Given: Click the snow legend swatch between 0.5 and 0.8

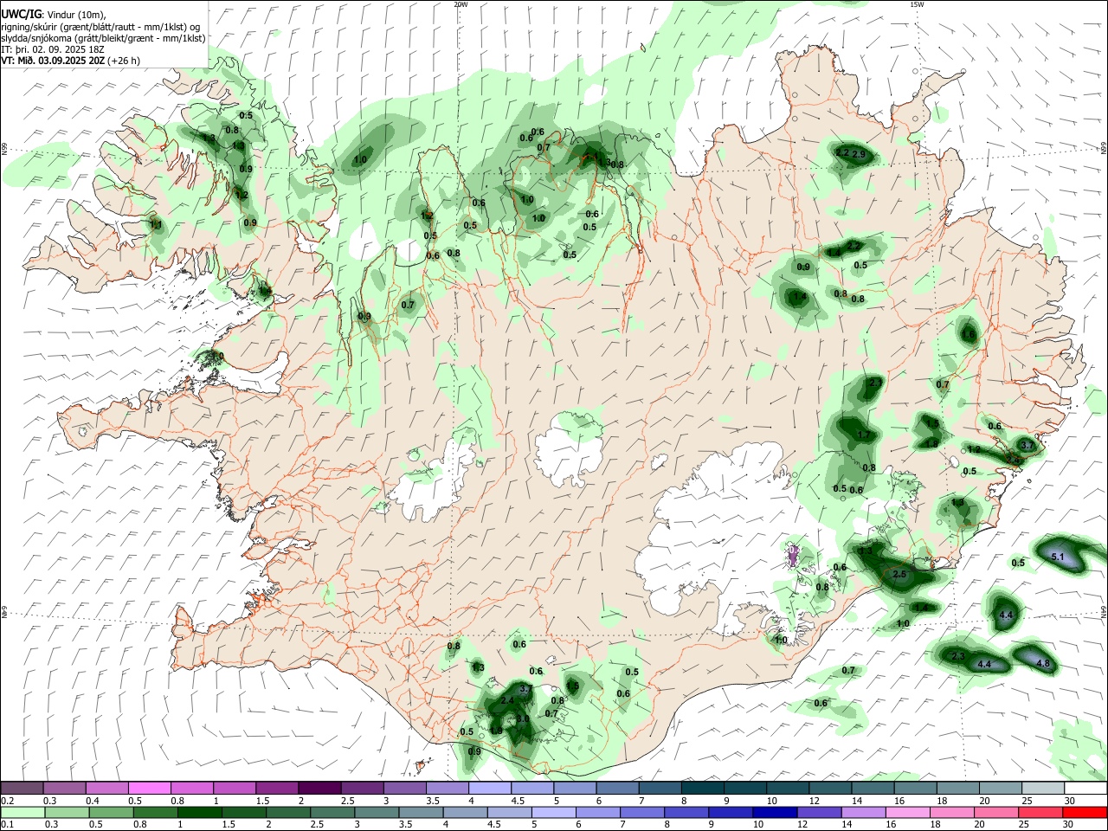Looking at the screenshot, I should (x=150, y=788).
